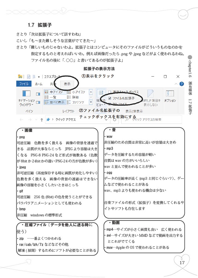
Task: Open the 現在のビュー dropdown
Action: [101, 98]
